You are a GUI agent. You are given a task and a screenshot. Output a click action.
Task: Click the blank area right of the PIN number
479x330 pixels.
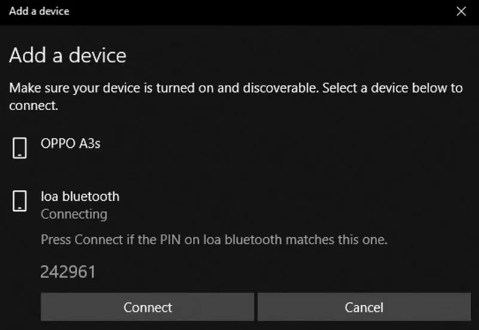(x=269, y=272)
